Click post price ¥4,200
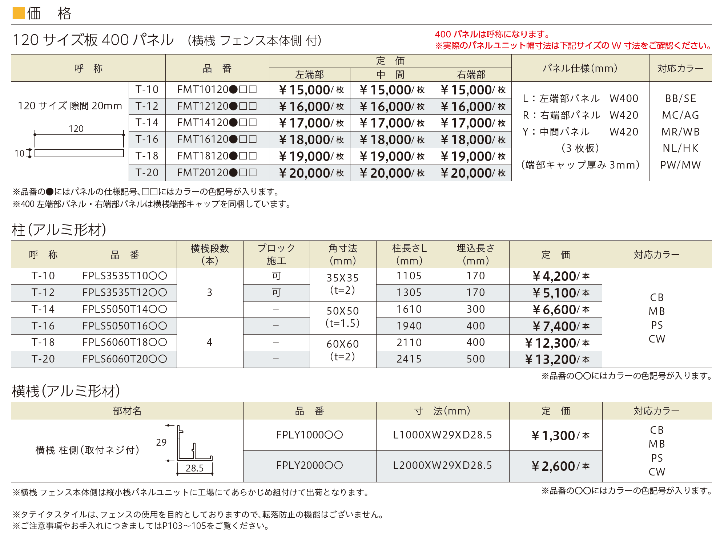The image size is (724, 534). (x=561, y=276)
